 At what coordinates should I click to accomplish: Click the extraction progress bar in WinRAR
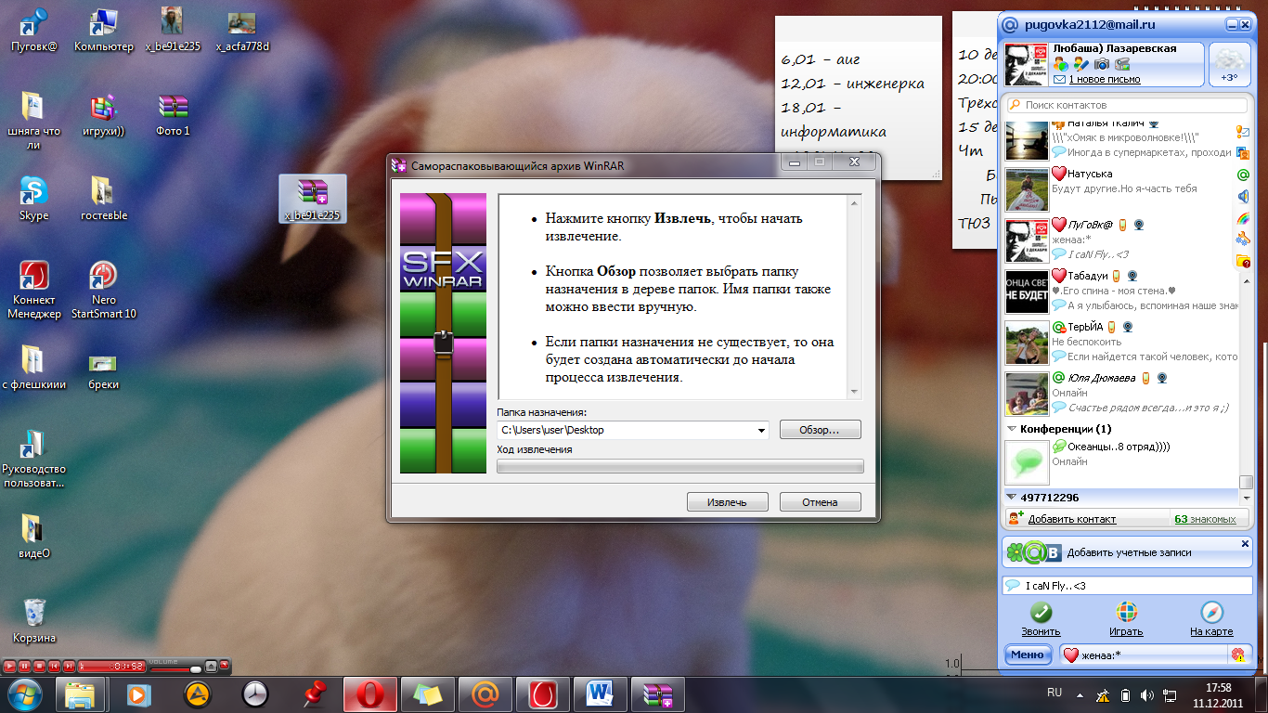(x=680, y=466)
